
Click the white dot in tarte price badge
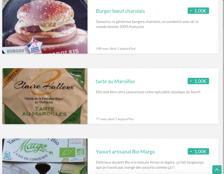click(x=191, y=81)
